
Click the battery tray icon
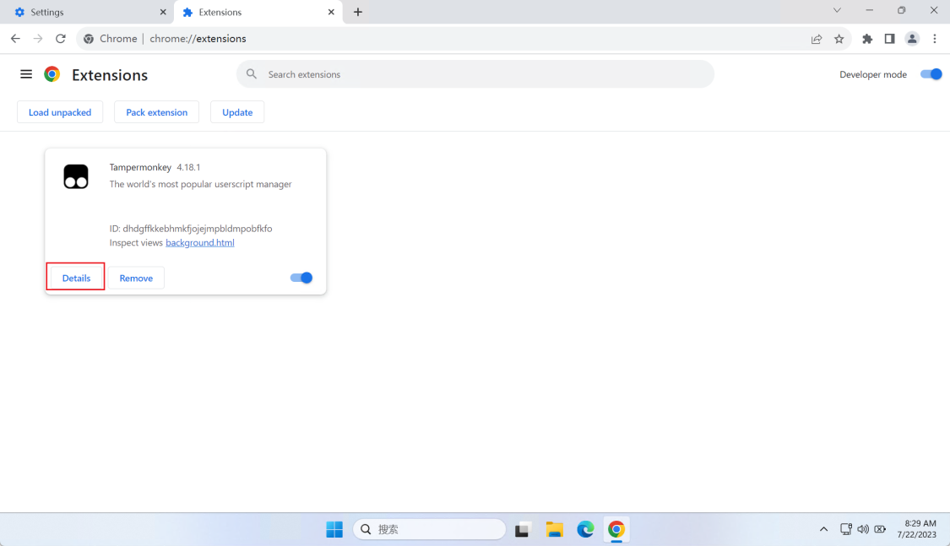880,530
